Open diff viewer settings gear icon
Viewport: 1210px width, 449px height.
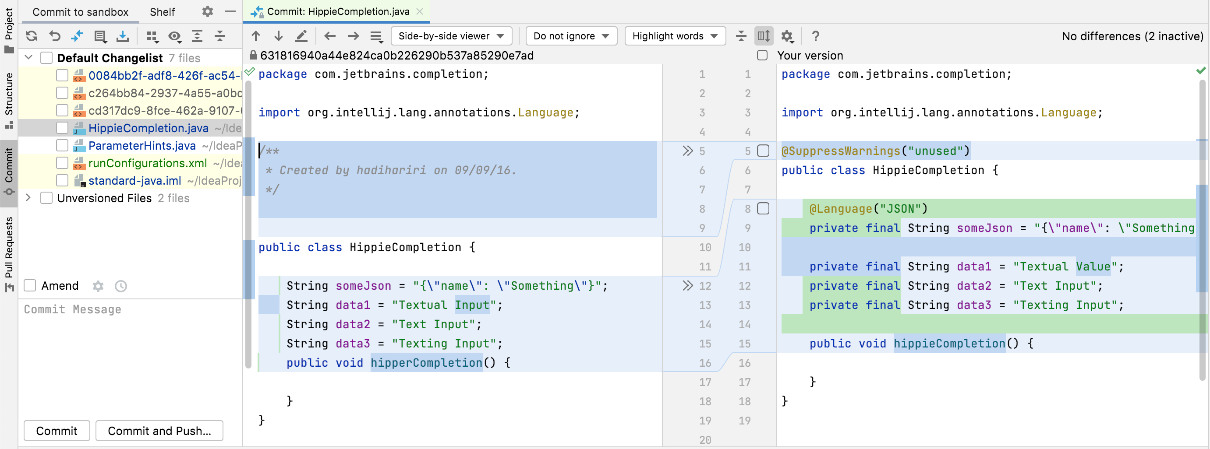coord(787,35)
